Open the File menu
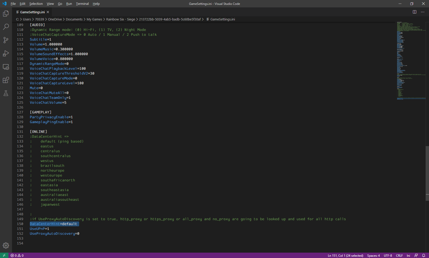Image resolution: width=429 pixels, height=258 pixels. 13,4
